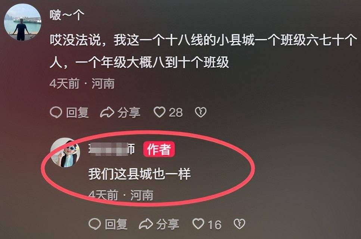Tap the speech bubble icon under the first comment

[x=56, y=113]
